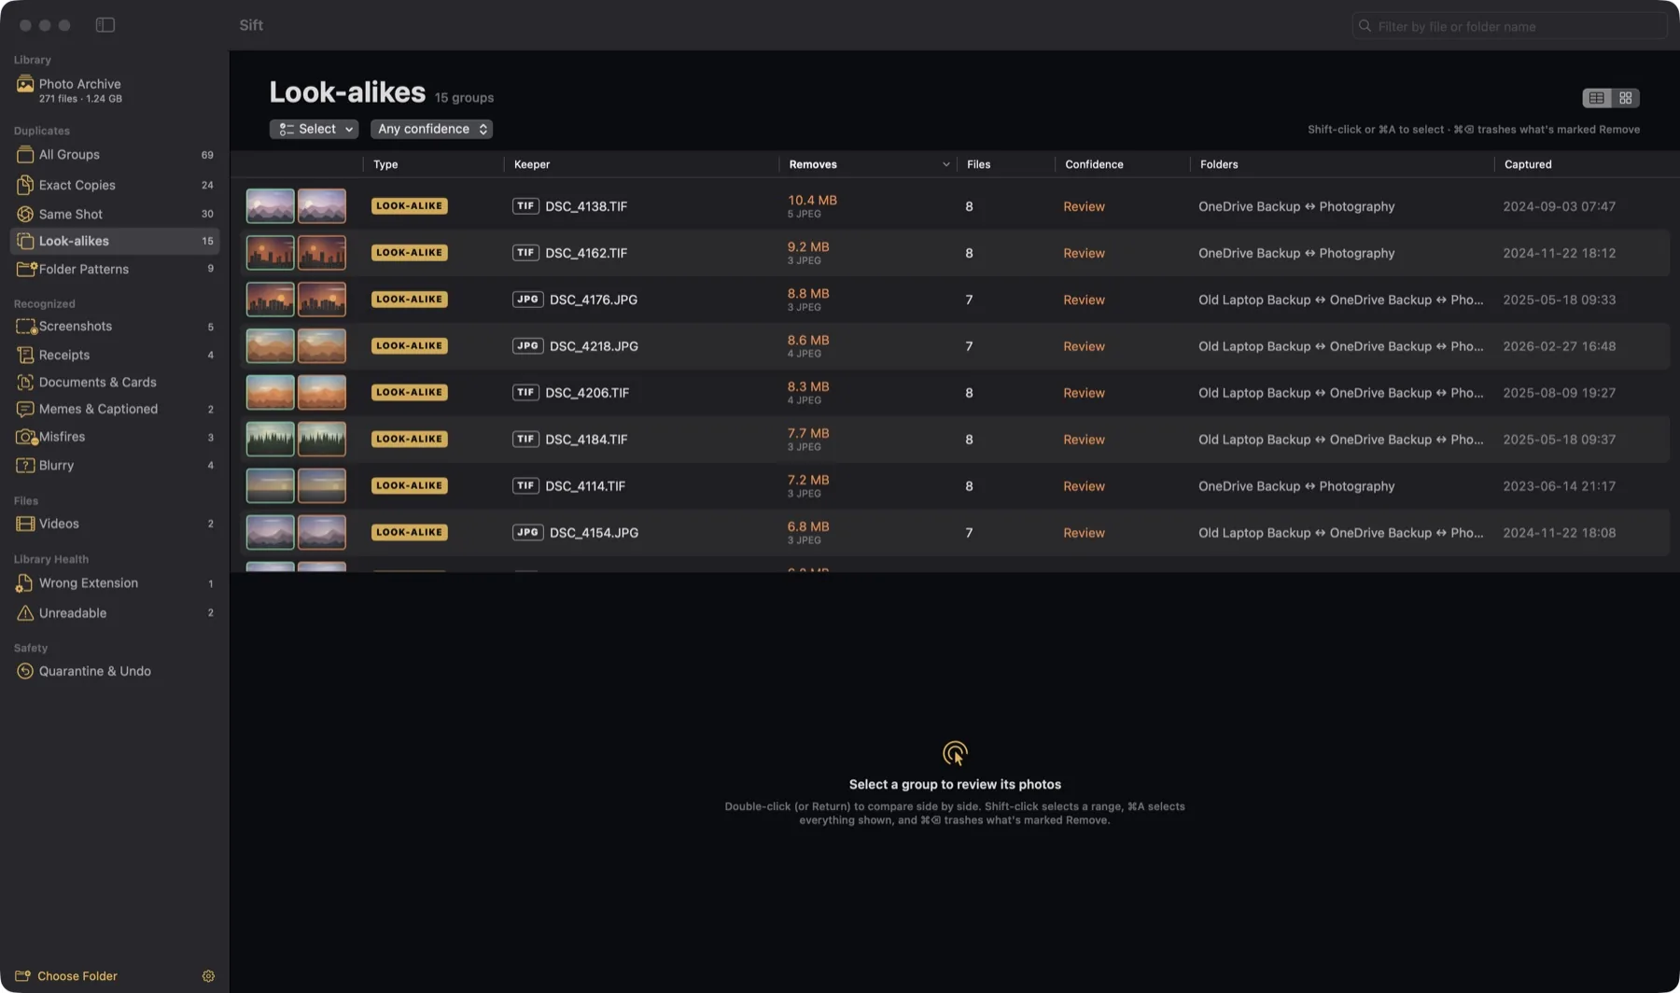Select All Groups icon in sidebar
Viewport: 1680px width, 993px height.
coord(25,155)
